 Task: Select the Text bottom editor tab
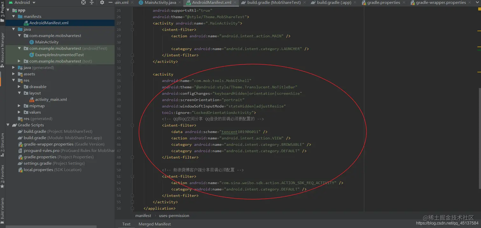[126, 224]
